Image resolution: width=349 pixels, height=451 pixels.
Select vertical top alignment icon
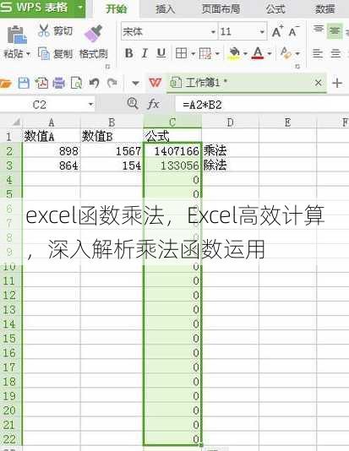[x=319, y=29]
